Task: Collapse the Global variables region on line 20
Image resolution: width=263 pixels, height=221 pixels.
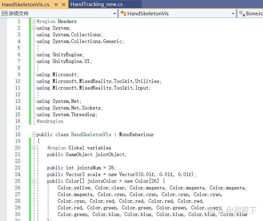Action: click(x=34, y=148)
